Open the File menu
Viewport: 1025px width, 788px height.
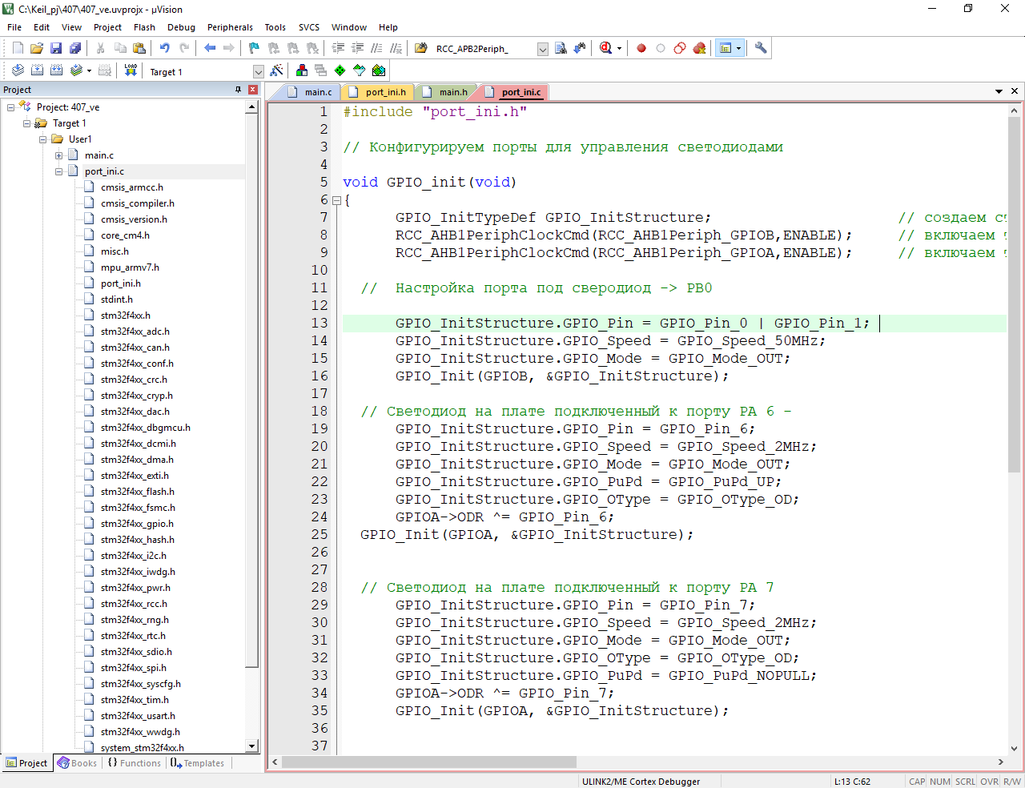coord(14,27)
